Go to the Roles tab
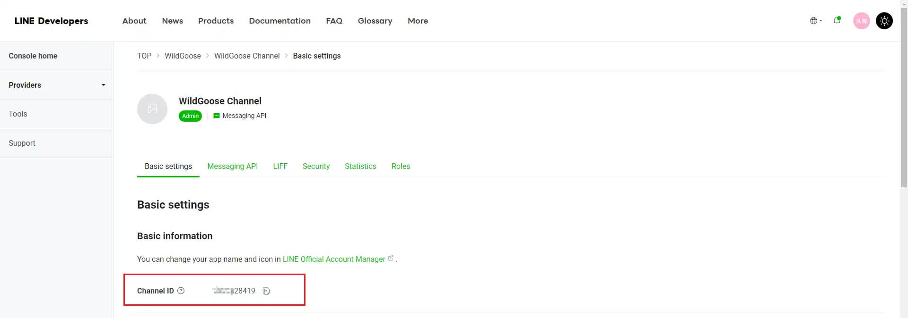The image size is (908, 318). coord(401,166)
